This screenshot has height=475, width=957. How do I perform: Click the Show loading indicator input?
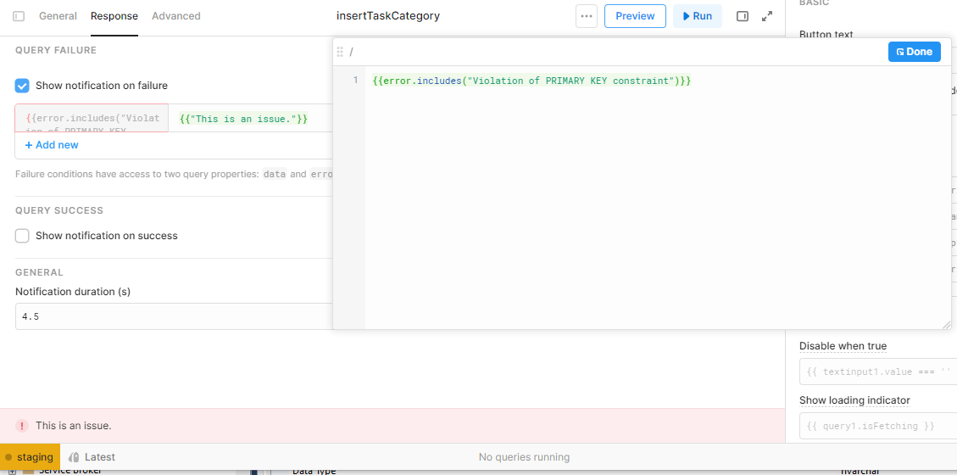pyautogui.click(x=877, y=426)
